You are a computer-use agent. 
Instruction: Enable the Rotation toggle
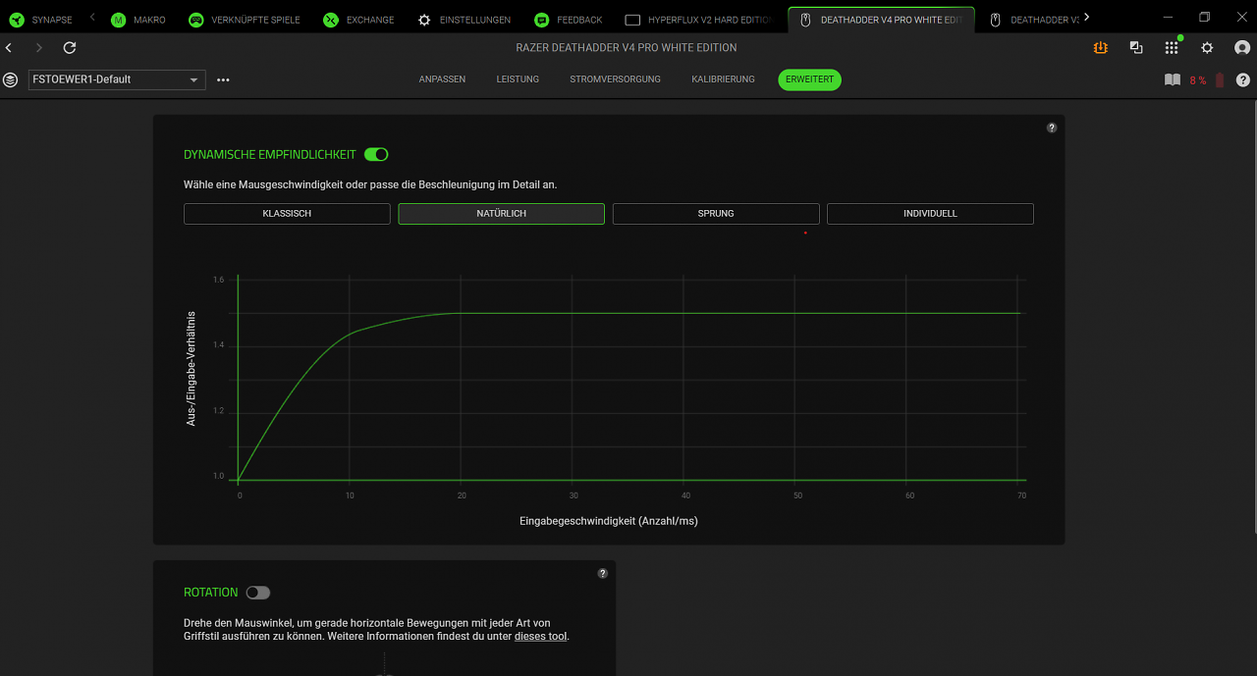point(258,593)
